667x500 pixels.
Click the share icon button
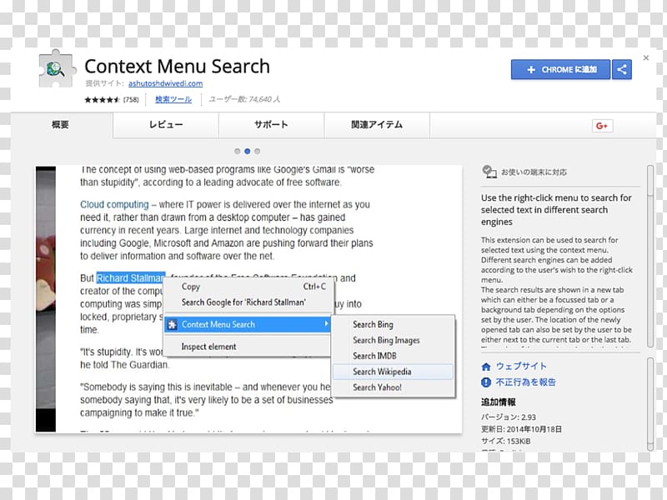(622, 69)
